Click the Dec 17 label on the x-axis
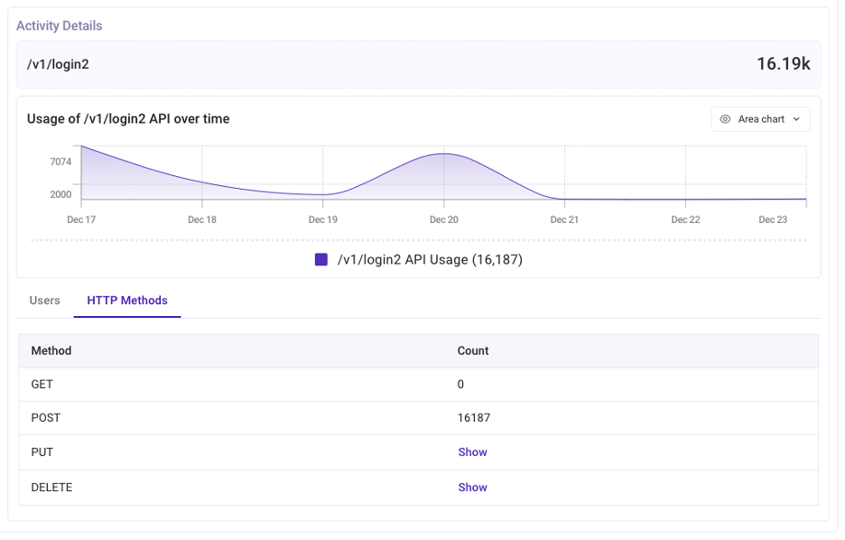Screen dimensions: 845x540 click(81, 219)
